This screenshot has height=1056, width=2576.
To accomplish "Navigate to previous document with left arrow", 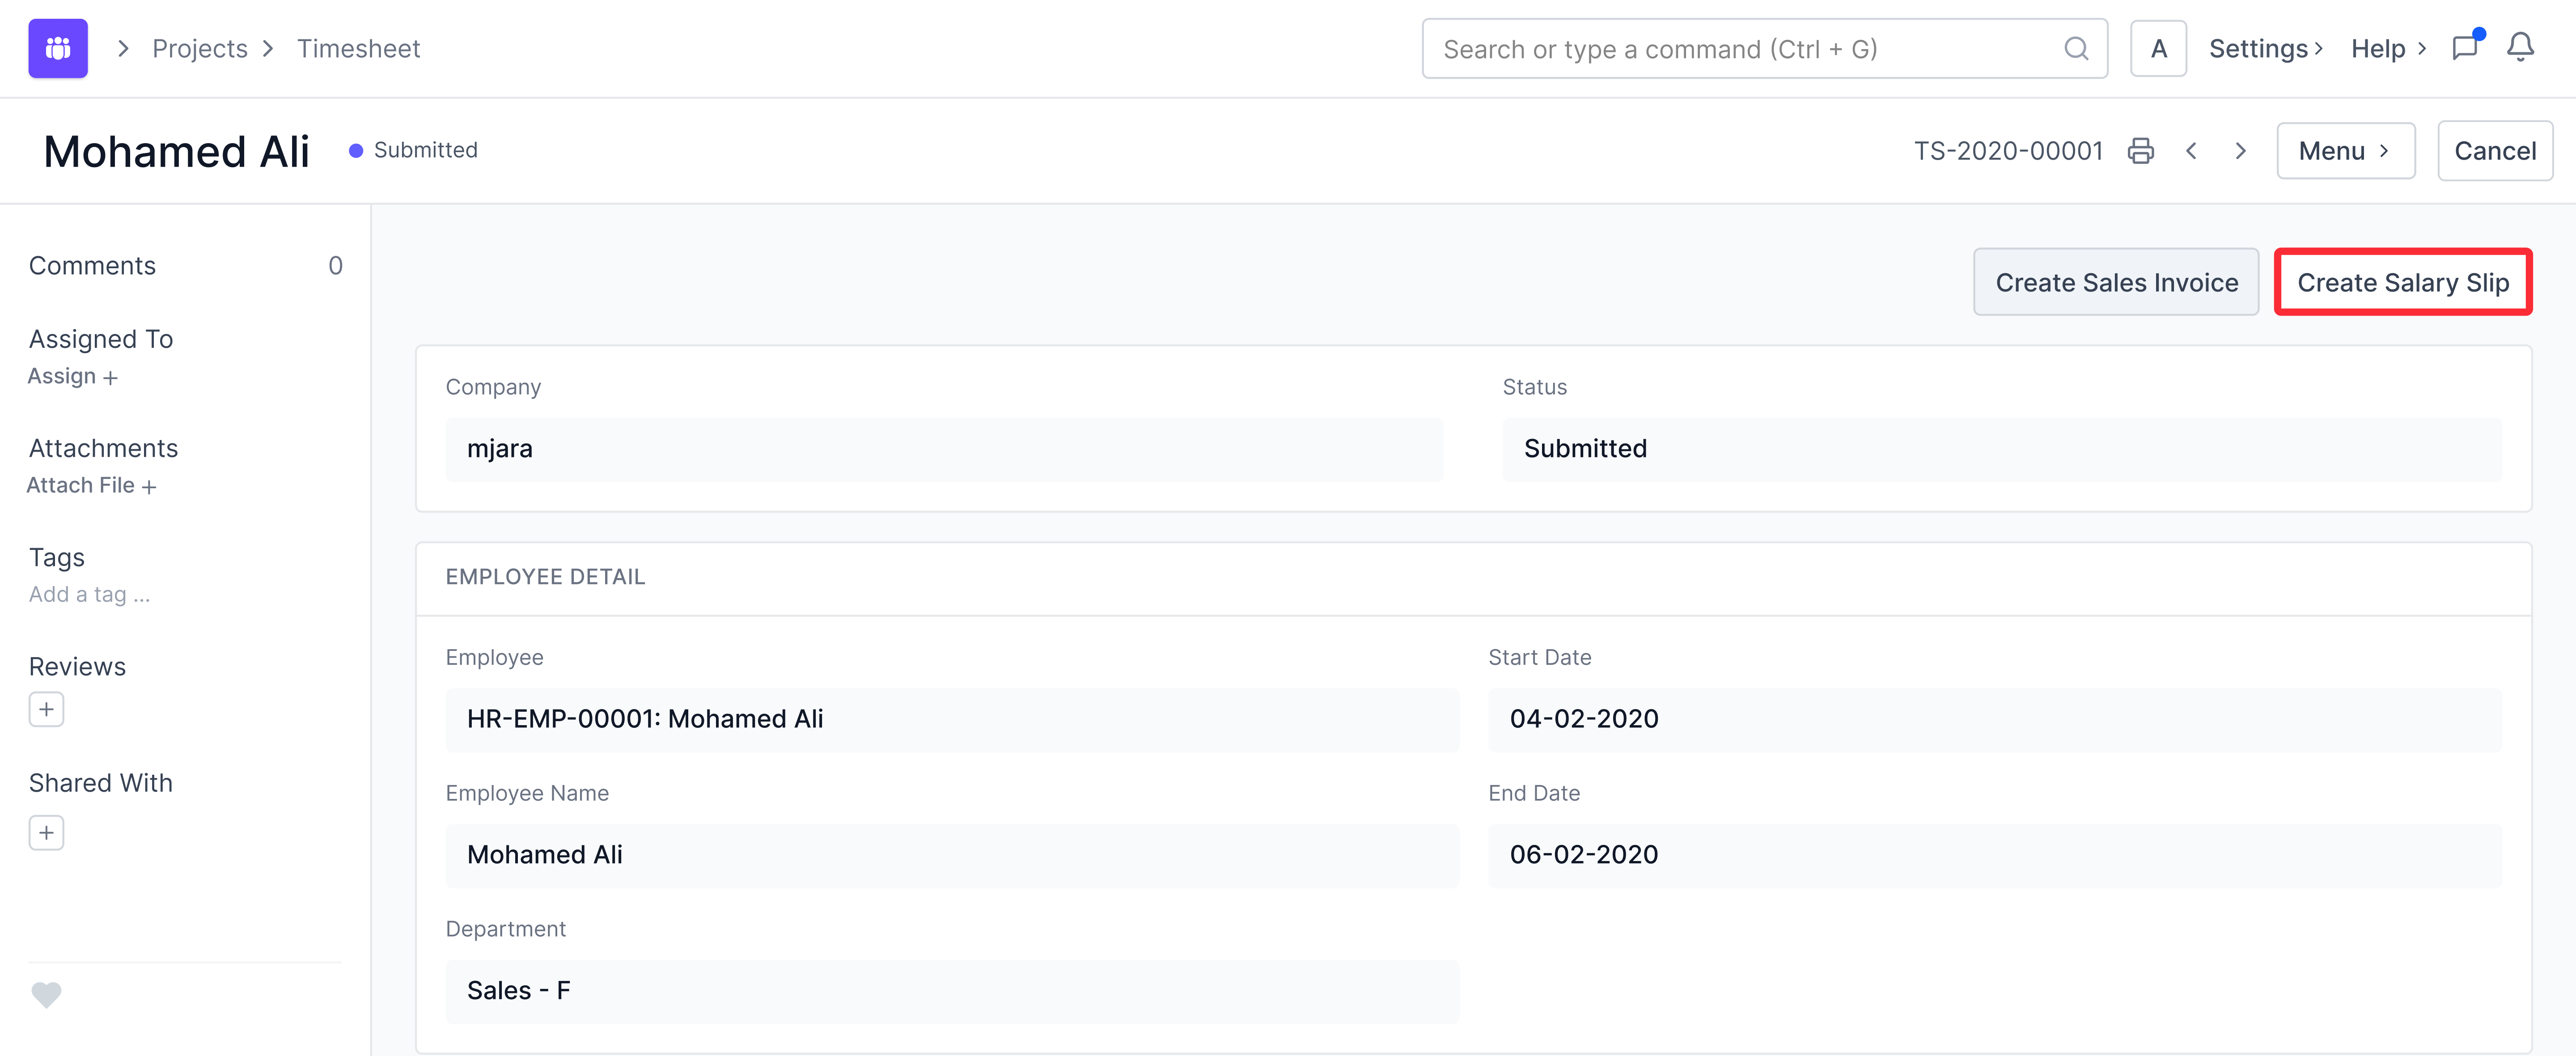I will (x=2192, y=150).
